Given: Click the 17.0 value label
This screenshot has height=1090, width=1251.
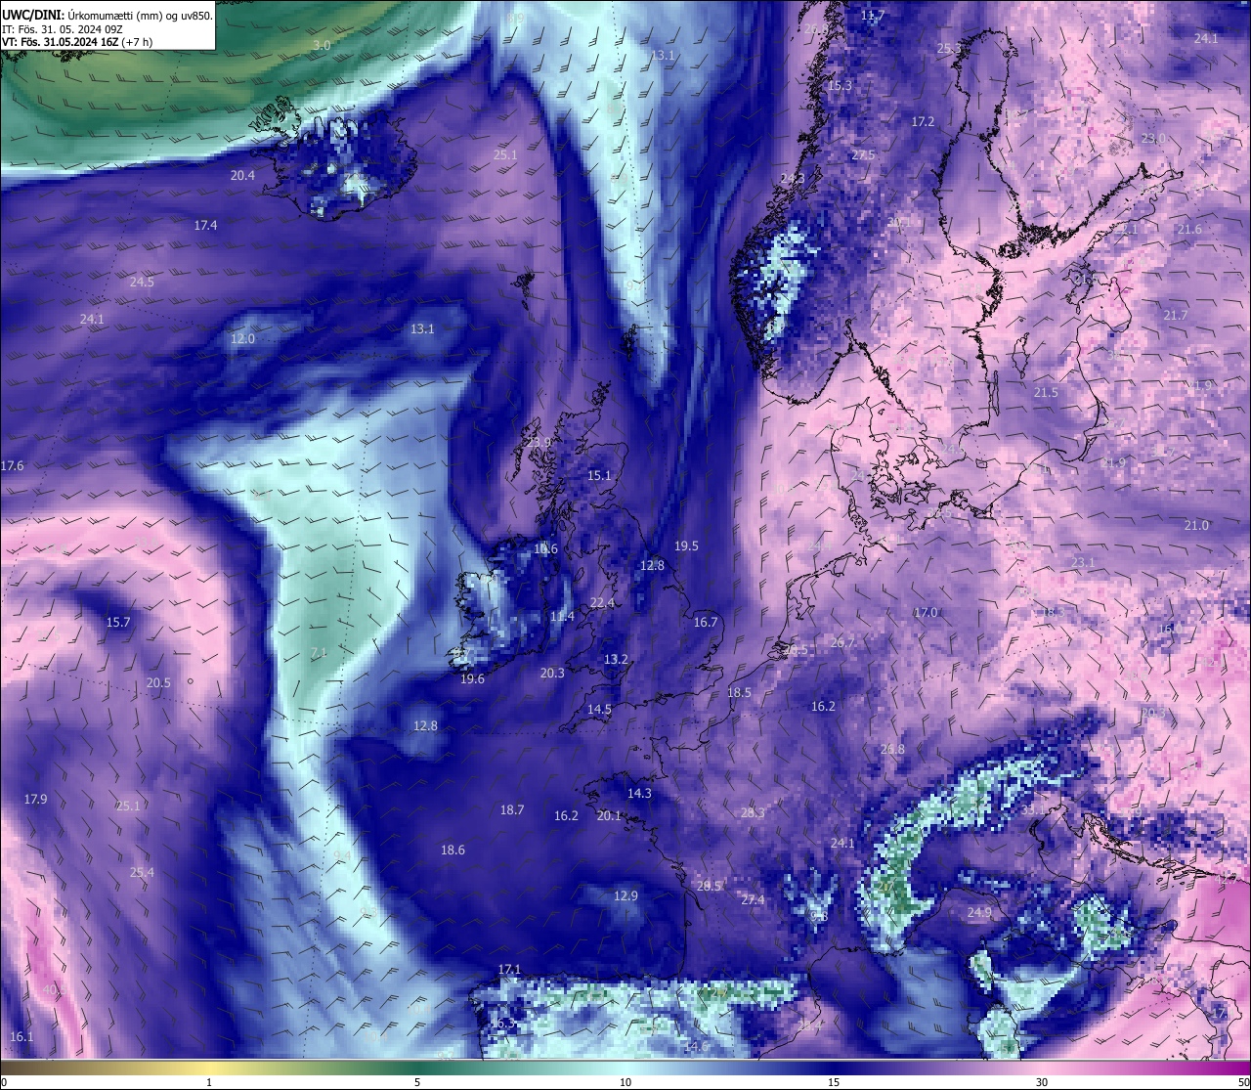Looking at the screenshot, I should (x=926, y=613).
